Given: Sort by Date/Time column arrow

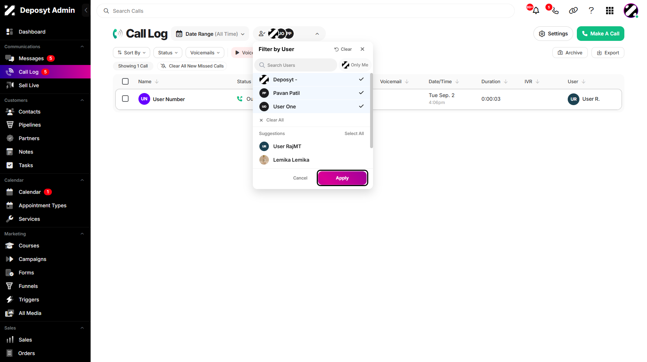Looking at the screenshot, I should (457, 81).
